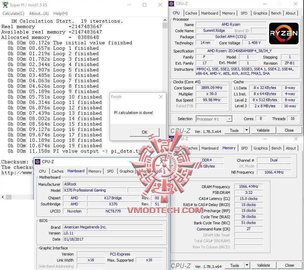Click BIOS date 01/18/2017 field
Screen dimensions: 304x270
tap(113, 239)
